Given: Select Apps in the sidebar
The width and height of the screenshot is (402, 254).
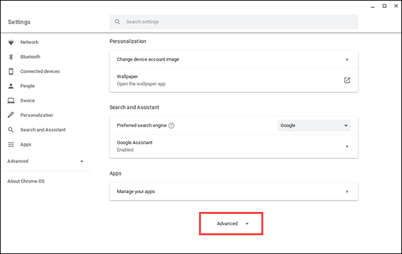Looking at the screenshot, I should pos(25,144).
